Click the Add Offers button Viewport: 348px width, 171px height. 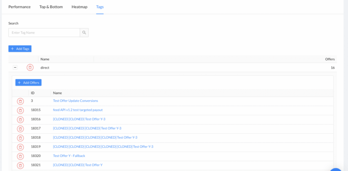pos(29,83)
